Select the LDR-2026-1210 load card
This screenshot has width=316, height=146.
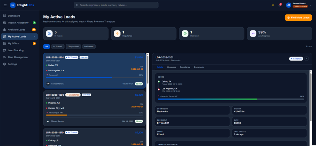click(94, 137)
